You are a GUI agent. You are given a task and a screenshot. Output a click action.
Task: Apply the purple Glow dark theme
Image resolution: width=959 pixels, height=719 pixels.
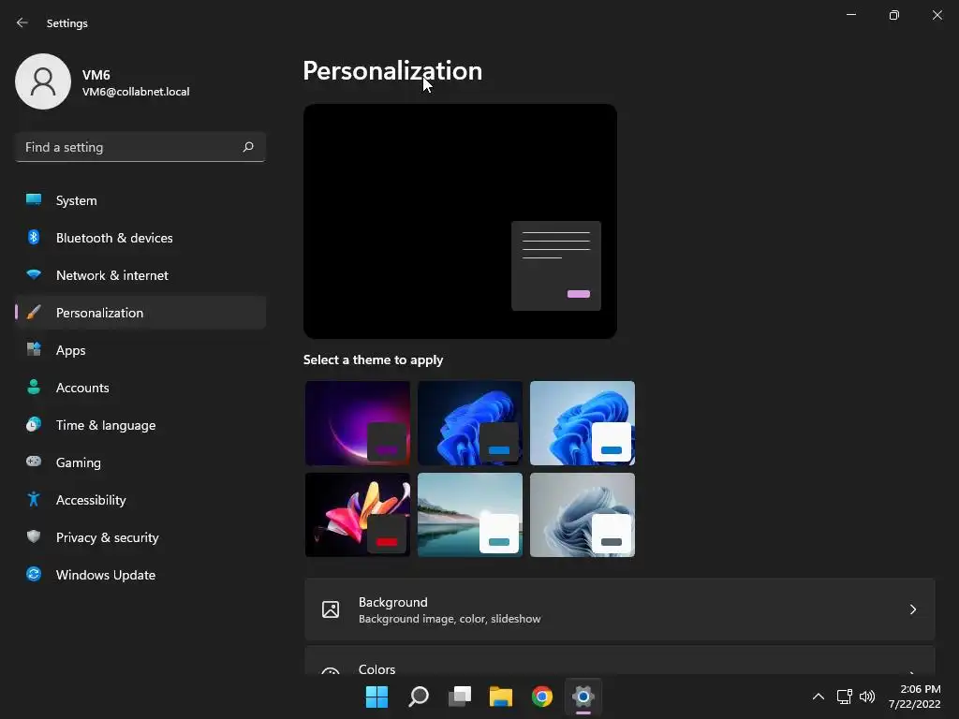pos(358,423)
